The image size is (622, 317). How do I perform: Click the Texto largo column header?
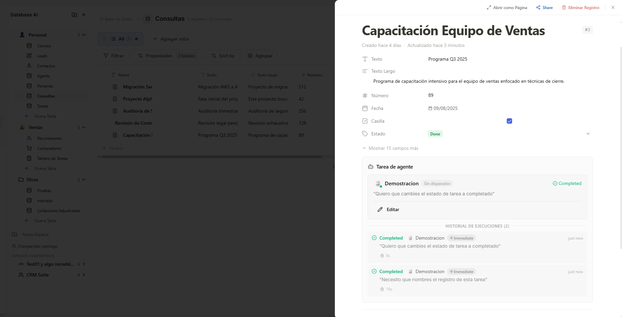[x=264, y=75]
